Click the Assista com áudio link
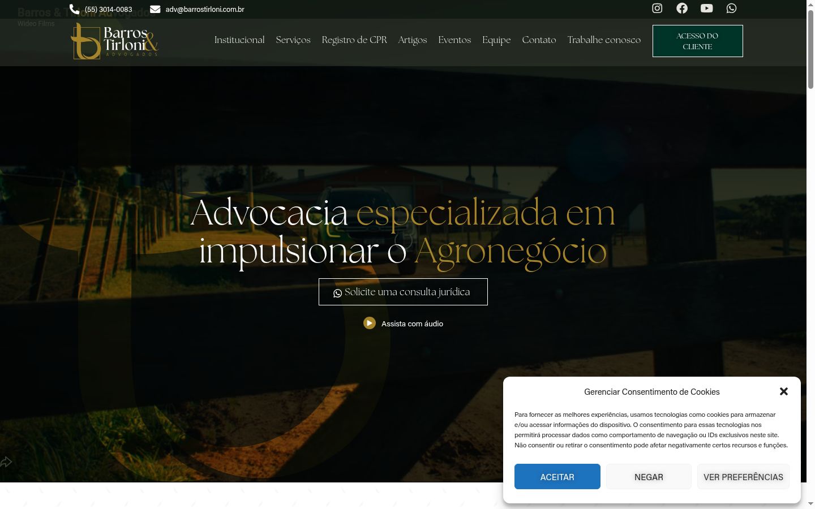Image resolution: width=815 pixels, height=509 pixels. tap(412, 323)
